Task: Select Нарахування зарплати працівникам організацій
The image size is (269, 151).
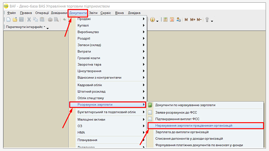Action: tap(194, 125)
